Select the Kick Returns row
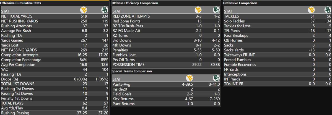This screenshot has height=115, width=332. [x=166, y=99]
